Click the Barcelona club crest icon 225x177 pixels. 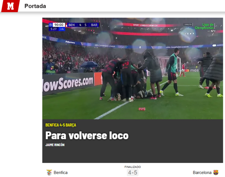click(216, 173)
